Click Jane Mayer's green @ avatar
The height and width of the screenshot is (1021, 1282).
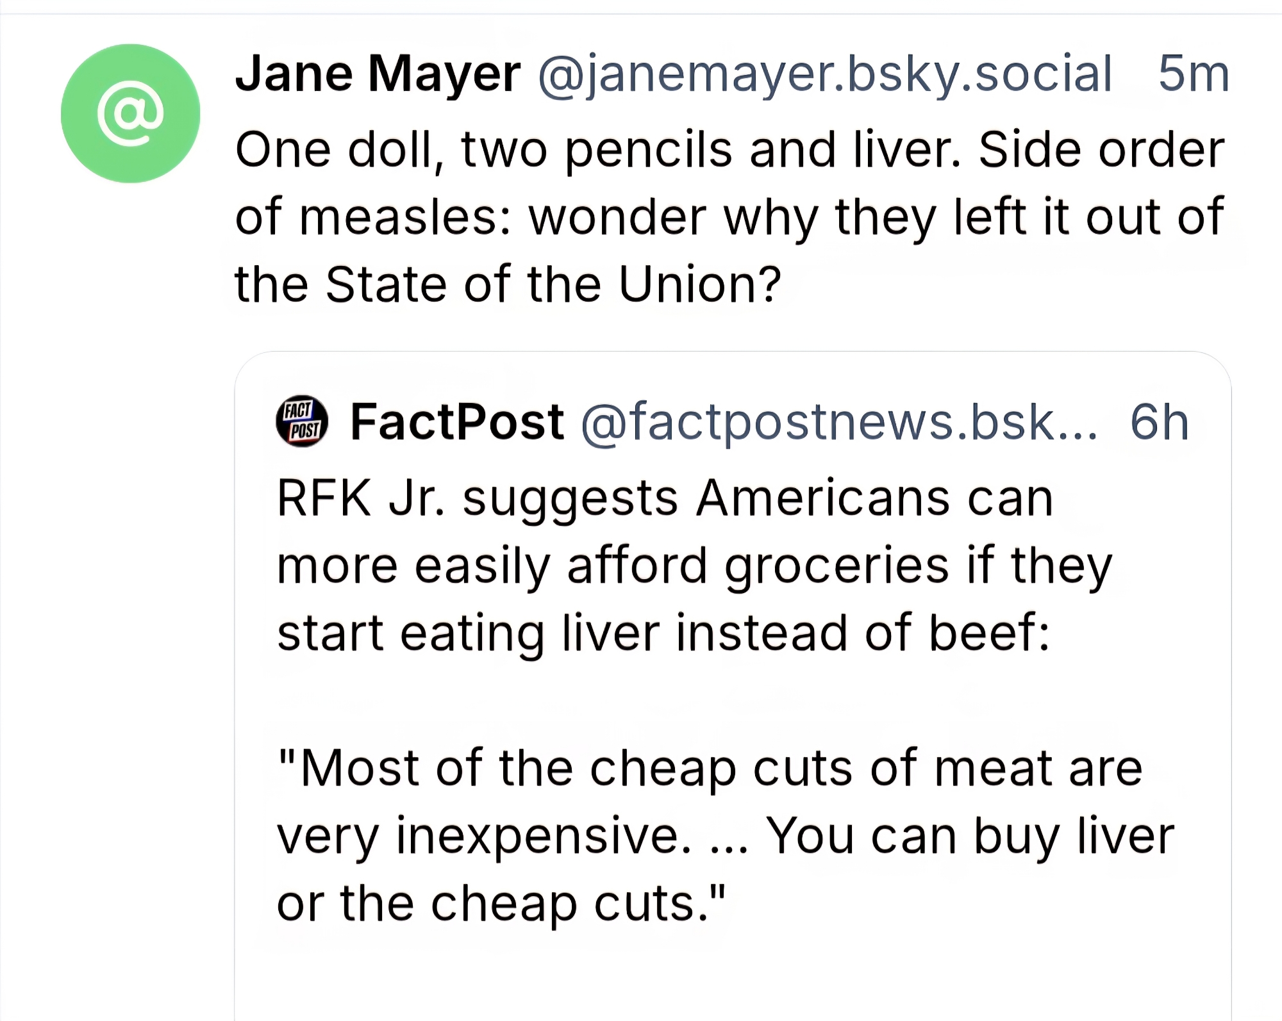tap(130, 113)
